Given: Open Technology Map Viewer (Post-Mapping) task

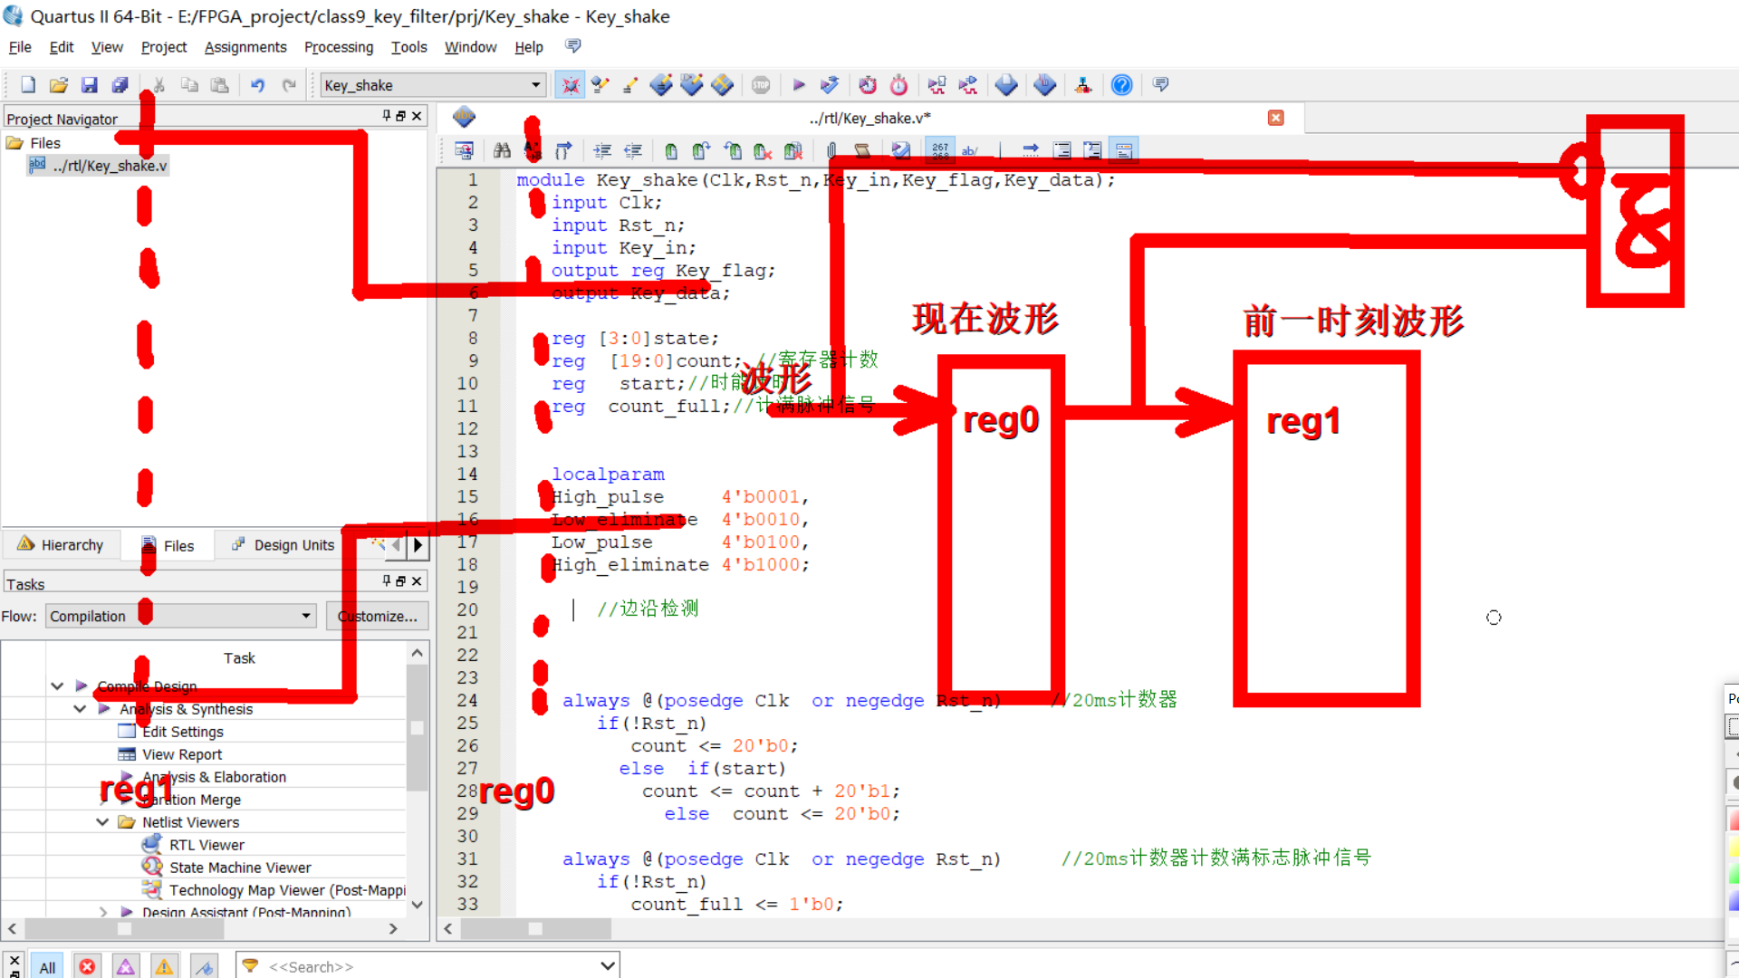Looking at the screenshot, I should [287, 890].
